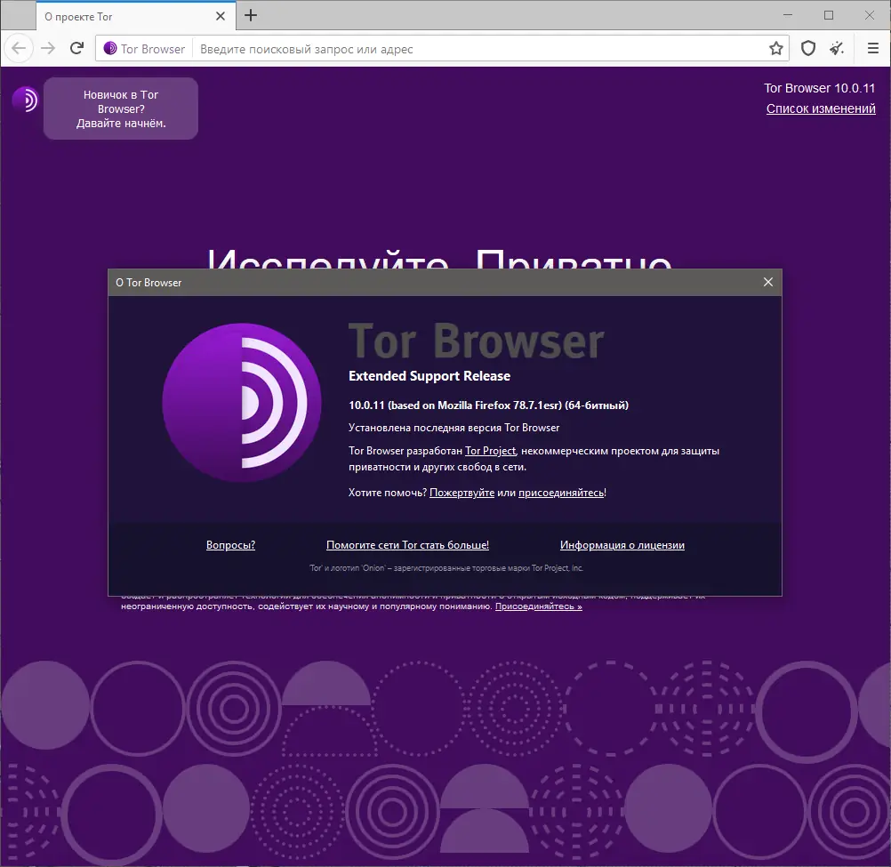The height and width of the screenshot is (867, 891).
Task: Click inside the address bar input field
Action: pyautogui.click(x=445, y=48)
